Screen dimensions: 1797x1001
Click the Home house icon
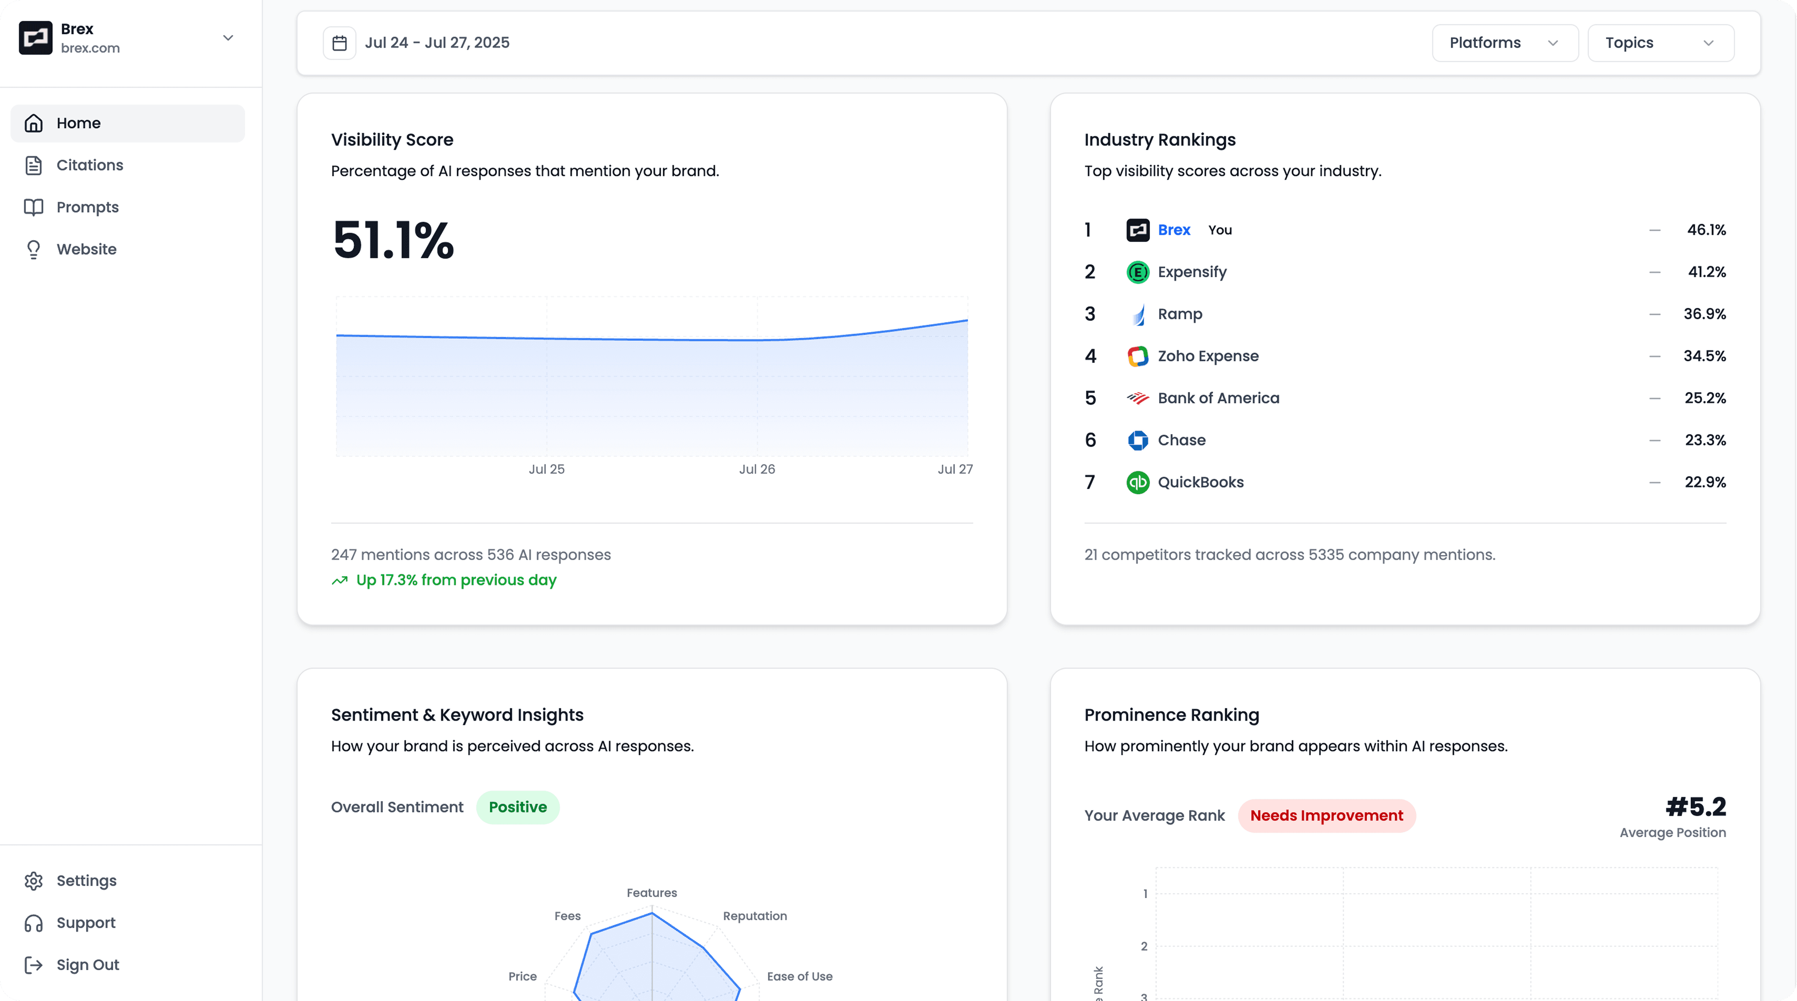click(x=34, y=124)
